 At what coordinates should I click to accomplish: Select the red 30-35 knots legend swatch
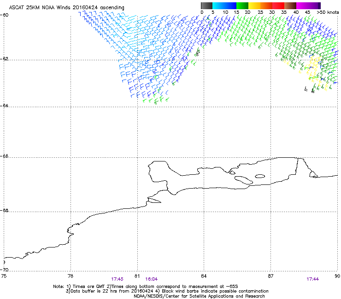278,6
